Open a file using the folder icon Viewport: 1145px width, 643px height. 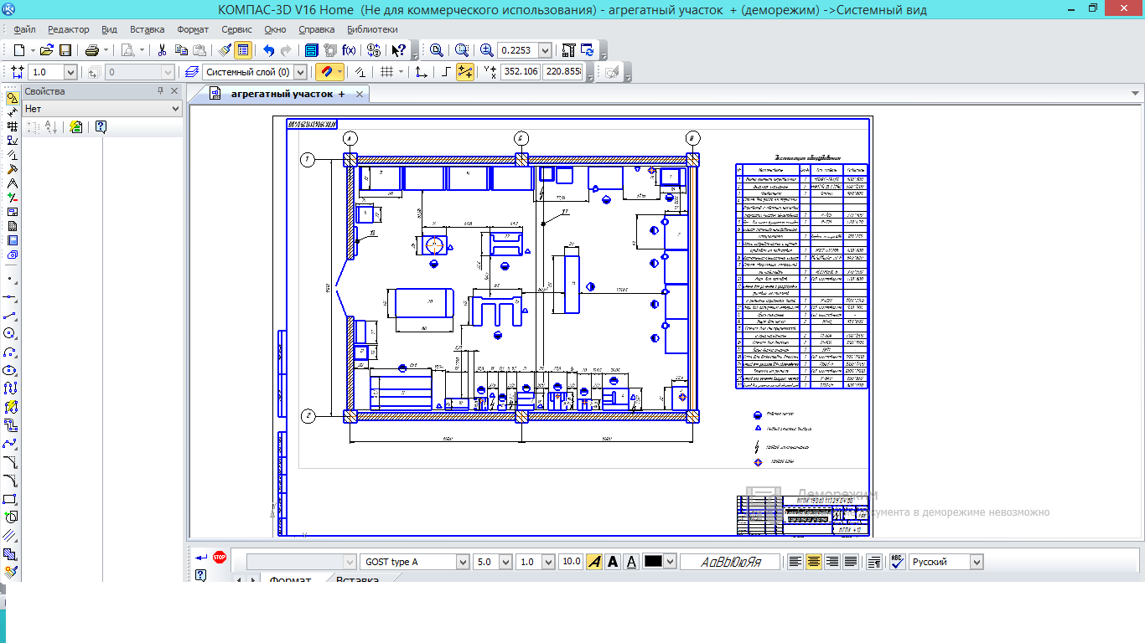47,50
